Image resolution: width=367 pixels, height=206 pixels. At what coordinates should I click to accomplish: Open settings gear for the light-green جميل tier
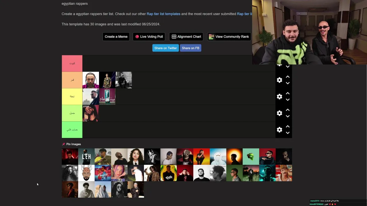tap(280, 113)
